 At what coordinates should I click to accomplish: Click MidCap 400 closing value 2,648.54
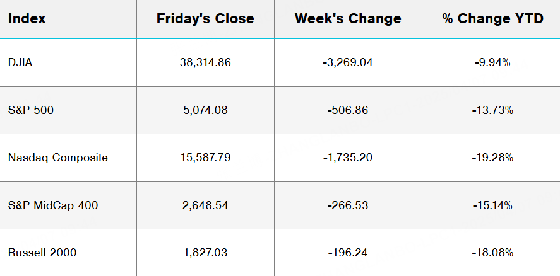pos(205,205)
